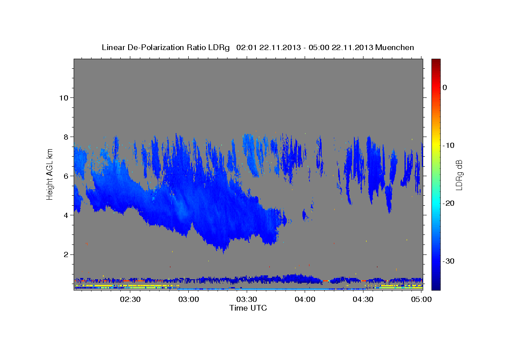This screenshot has width=523, height=348.
Task: Click the 05:00 time tick label
Action: click(421, 299)
